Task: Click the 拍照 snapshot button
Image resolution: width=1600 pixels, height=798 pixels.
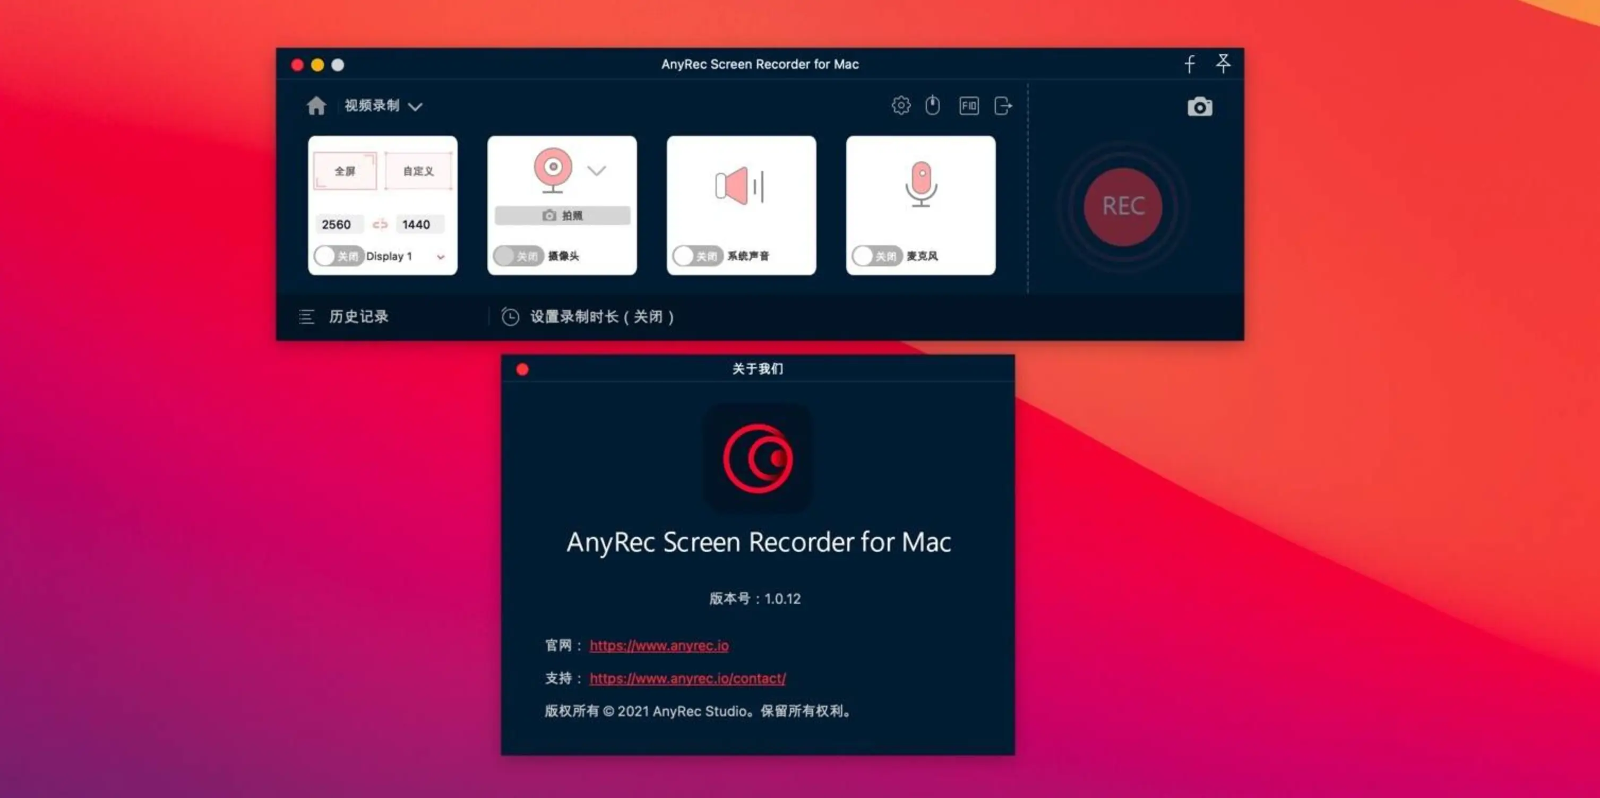Action: (562, 215)
